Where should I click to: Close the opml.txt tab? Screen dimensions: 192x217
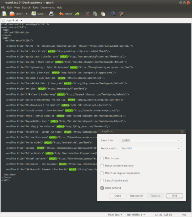[21, 21]
